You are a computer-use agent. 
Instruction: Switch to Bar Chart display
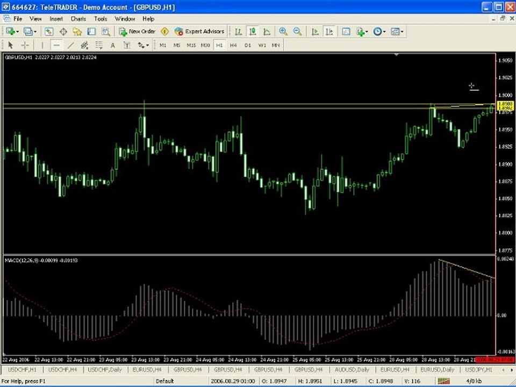pyautogui.click(x=239, y=32)
